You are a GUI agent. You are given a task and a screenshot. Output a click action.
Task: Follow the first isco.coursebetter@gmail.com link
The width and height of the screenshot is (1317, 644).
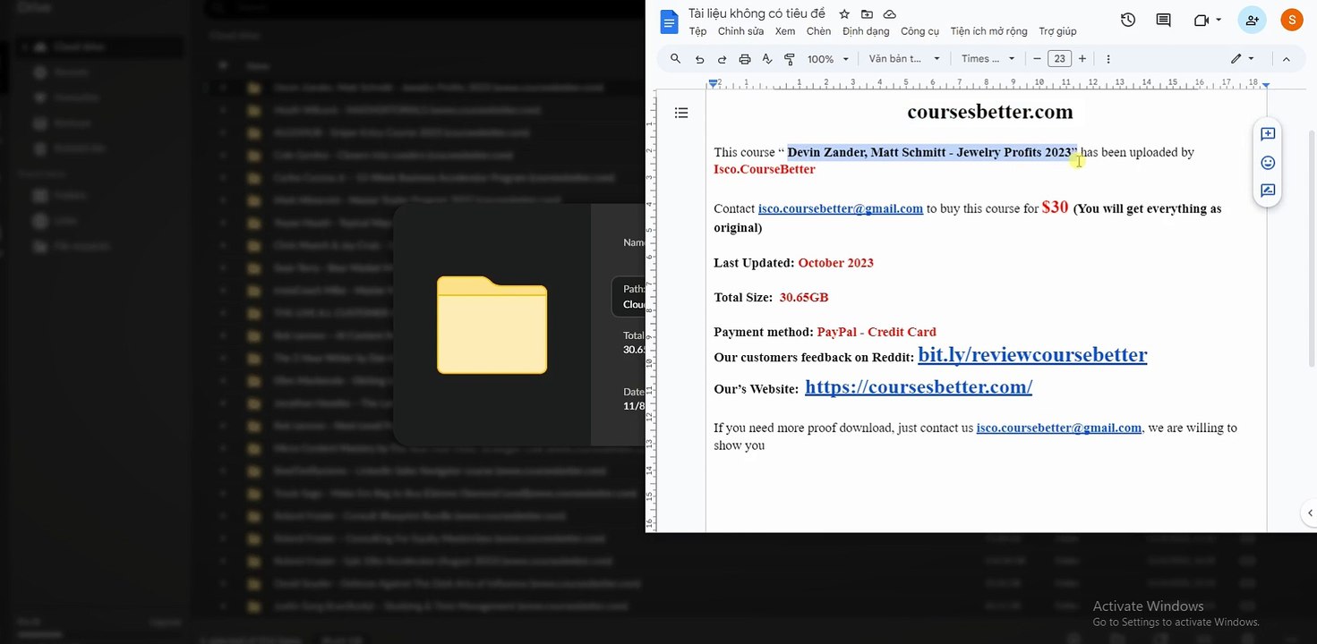pyautogui.click(x=840, y=208)
